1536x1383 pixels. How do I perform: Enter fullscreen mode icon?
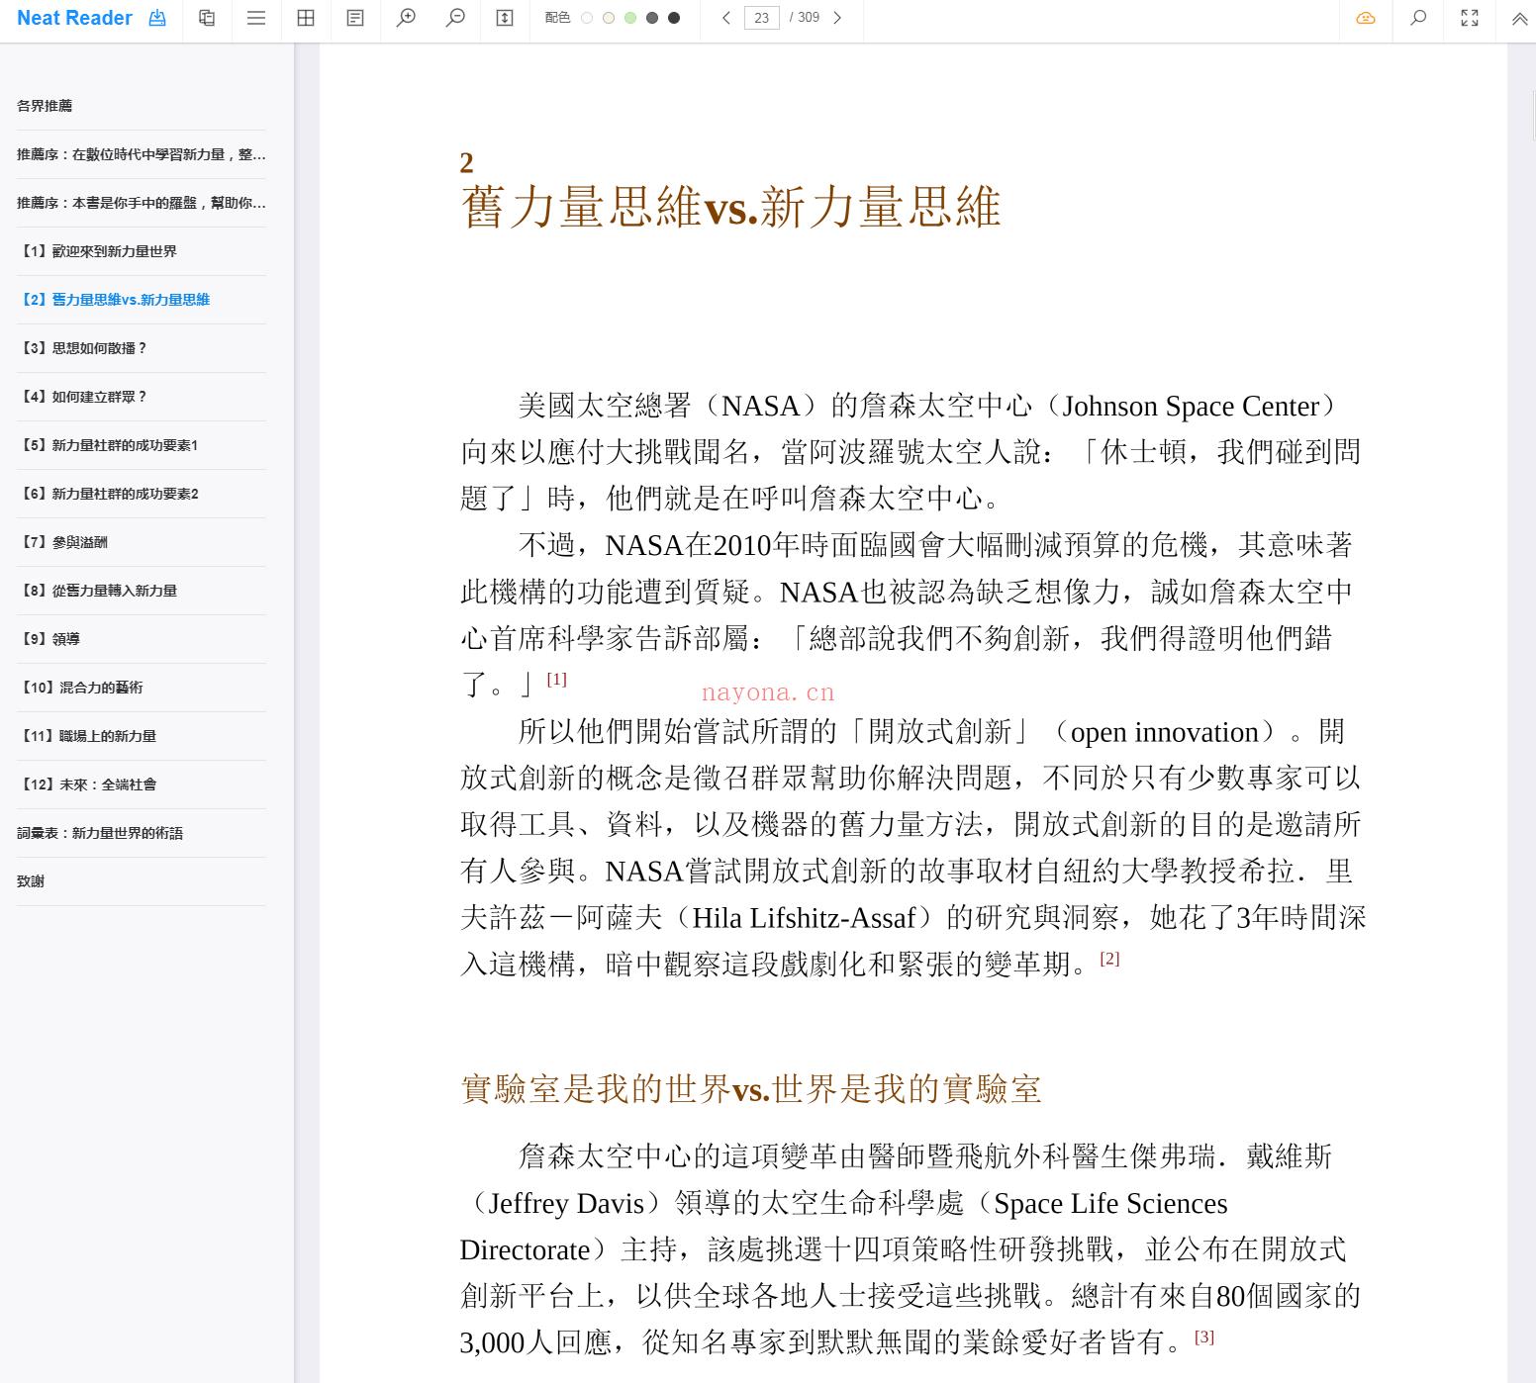tap(1470, 18)
